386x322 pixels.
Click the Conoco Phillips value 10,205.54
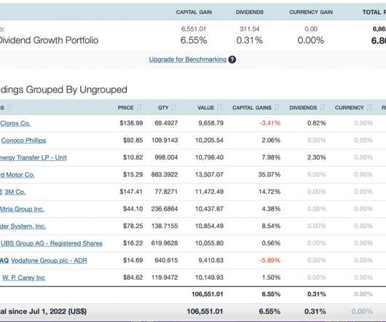(x=209, y=141)
